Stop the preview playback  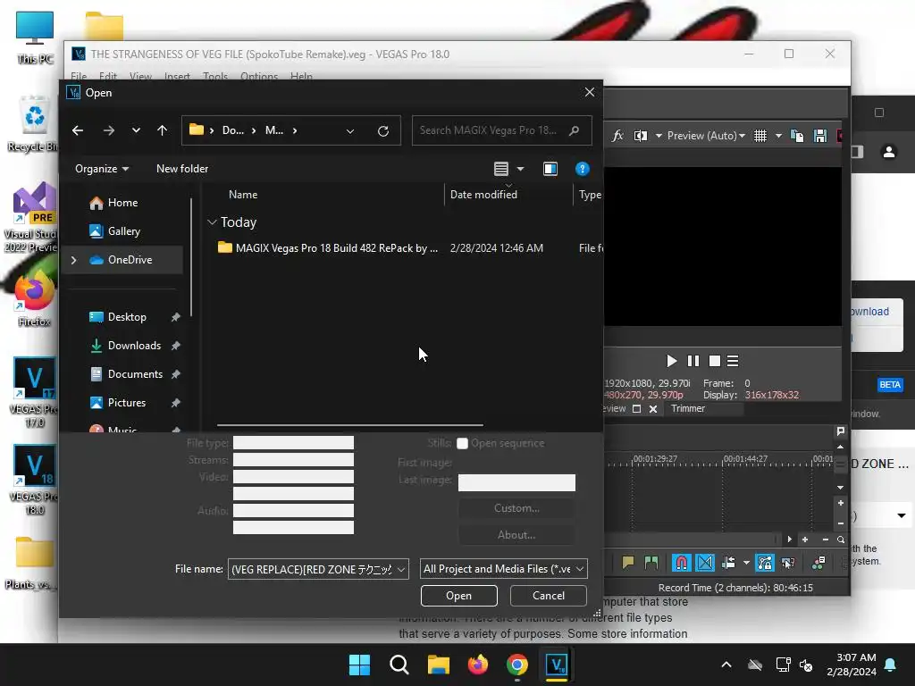coord(714,361)
